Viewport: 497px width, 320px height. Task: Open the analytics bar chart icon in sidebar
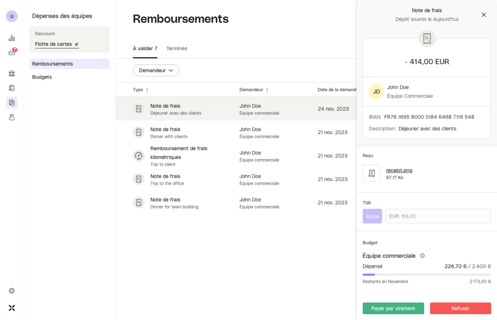[x=12, y=38]
